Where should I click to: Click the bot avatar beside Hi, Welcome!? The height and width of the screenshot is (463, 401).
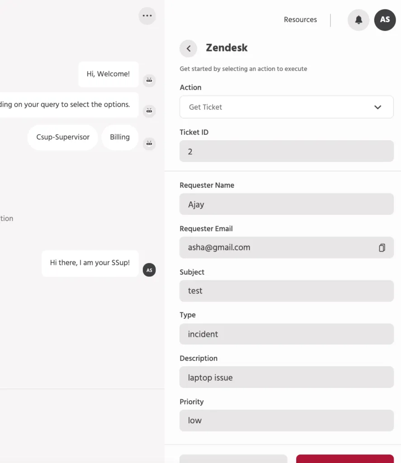pos(149,80)
